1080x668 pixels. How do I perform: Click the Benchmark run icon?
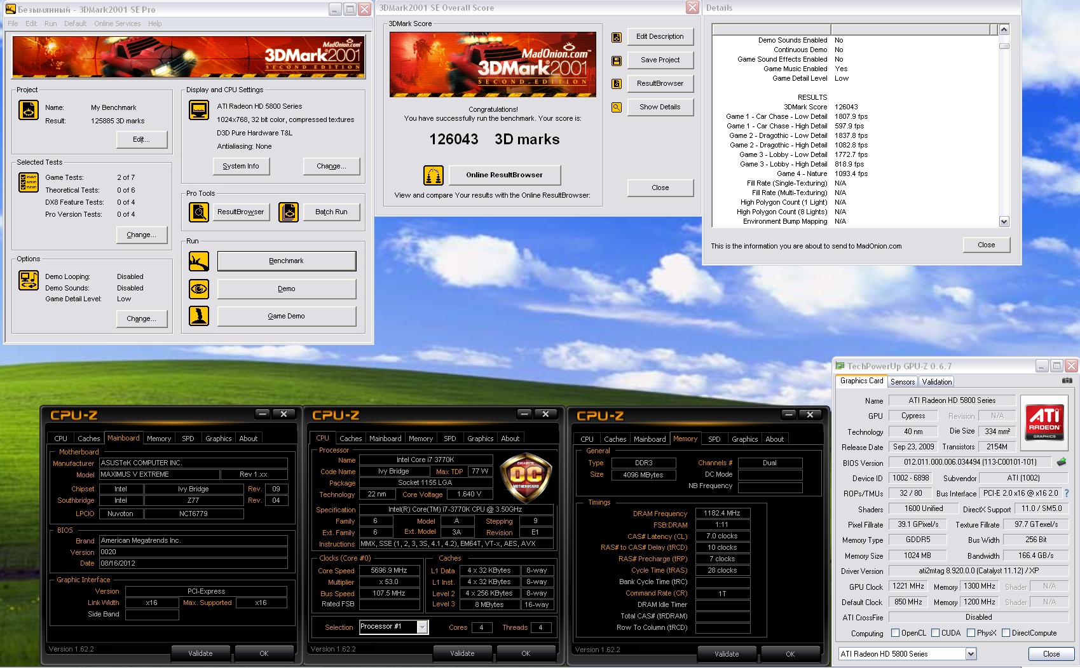(199, 261)
